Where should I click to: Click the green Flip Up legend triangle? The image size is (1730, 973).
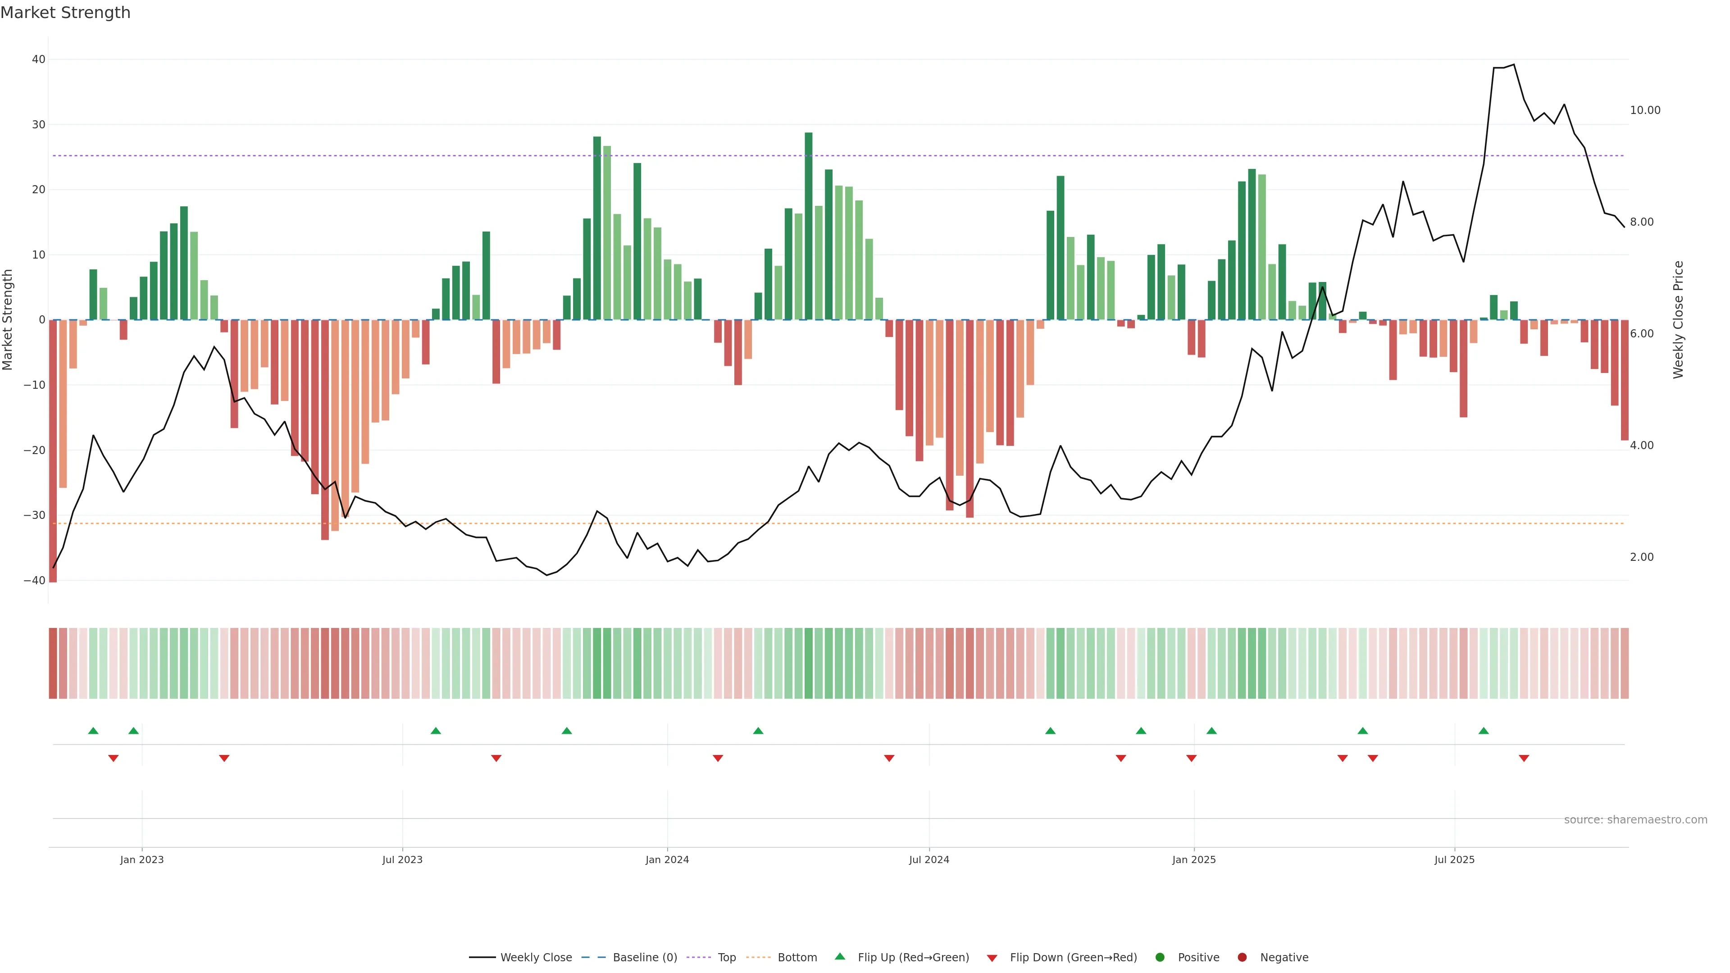(839, 956)
